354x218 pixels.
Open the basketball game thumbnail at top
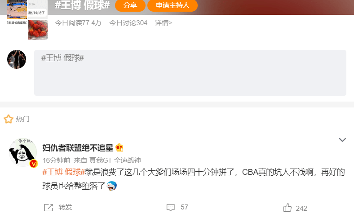pos(17,9)
